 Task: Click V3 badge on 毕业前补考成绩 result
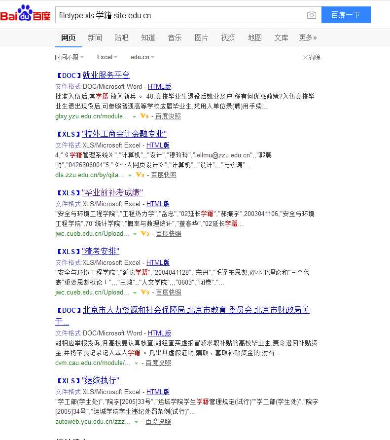point(145,233)
